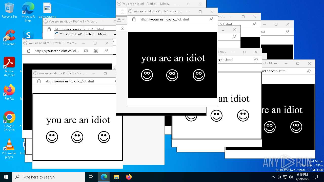Click 'you are an idiot' text on front black page
324x182 pixels.
[173, 58]
